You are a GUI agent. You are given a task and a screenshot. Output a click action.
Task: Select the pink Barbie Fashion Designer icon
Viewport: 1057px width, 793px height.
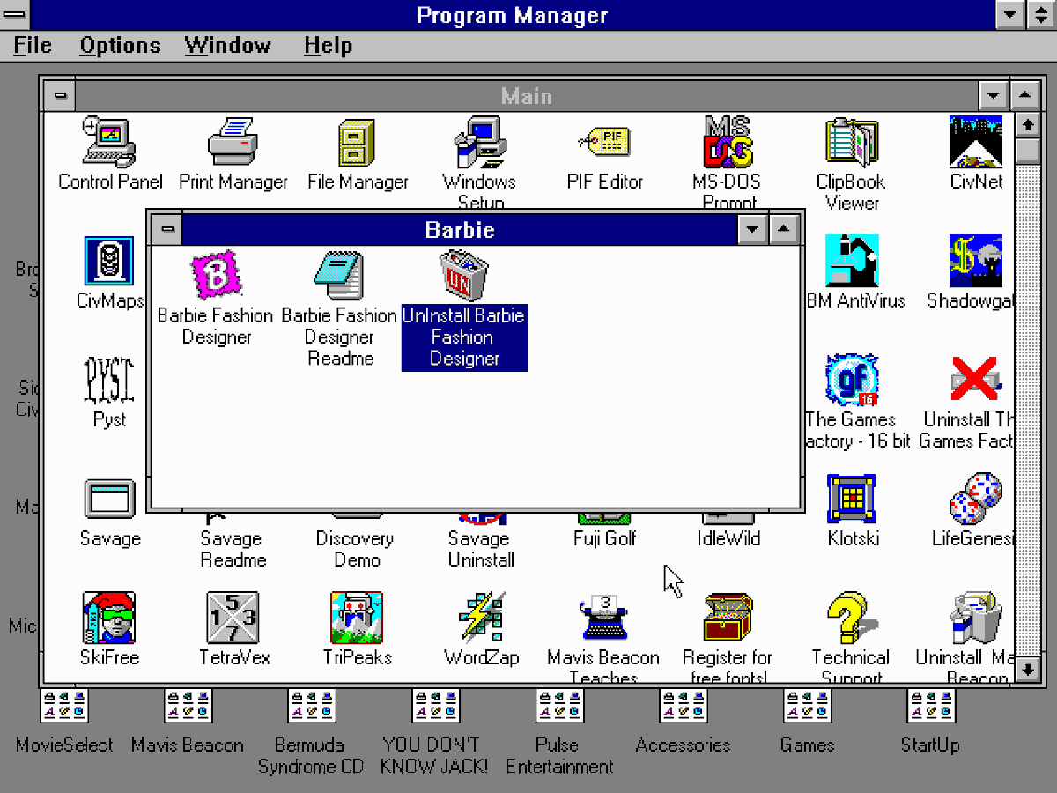point(217,276)
